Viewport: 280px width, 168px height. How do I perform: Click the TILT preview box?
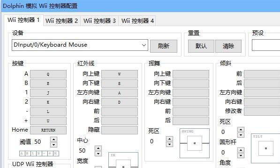[266, 148]
